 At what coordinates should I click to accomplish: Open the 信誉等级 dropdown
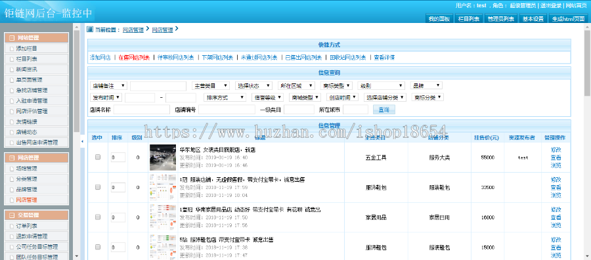268,98
